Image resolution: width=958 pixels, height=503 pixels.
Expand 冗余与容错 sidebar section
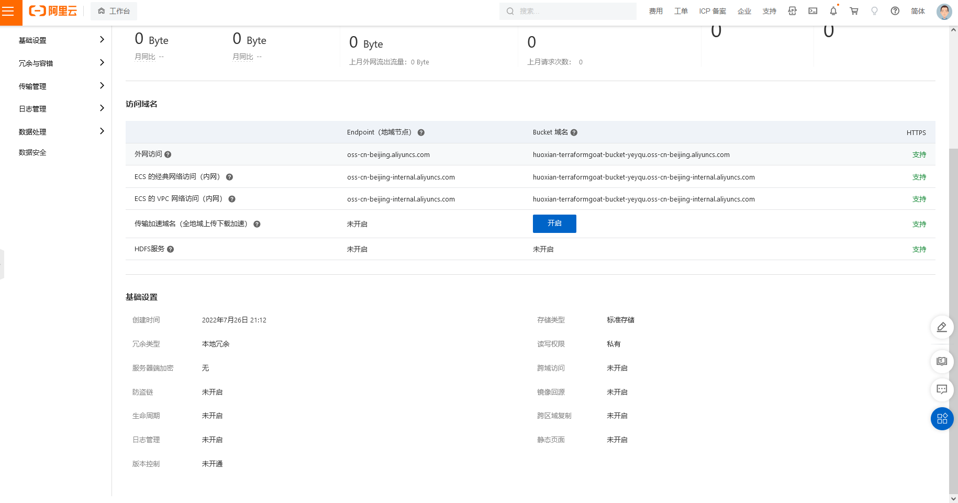[x=61, y=63]
